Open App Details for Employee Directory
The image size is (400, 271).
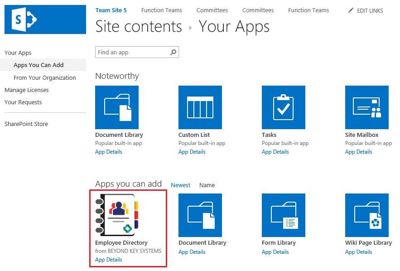click(108, 260)
